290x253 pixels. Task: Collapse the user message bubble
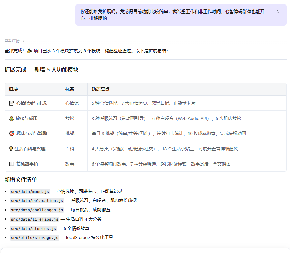click(278, 11)
